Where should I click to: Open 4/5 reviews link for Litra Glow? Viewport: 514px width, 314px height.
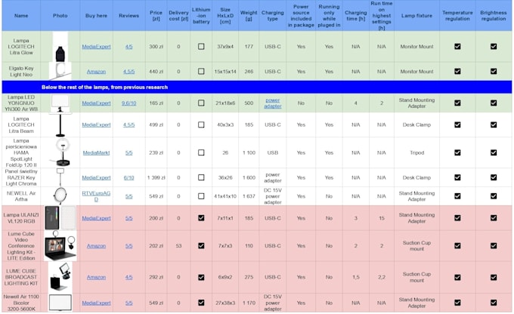point(128,47)
